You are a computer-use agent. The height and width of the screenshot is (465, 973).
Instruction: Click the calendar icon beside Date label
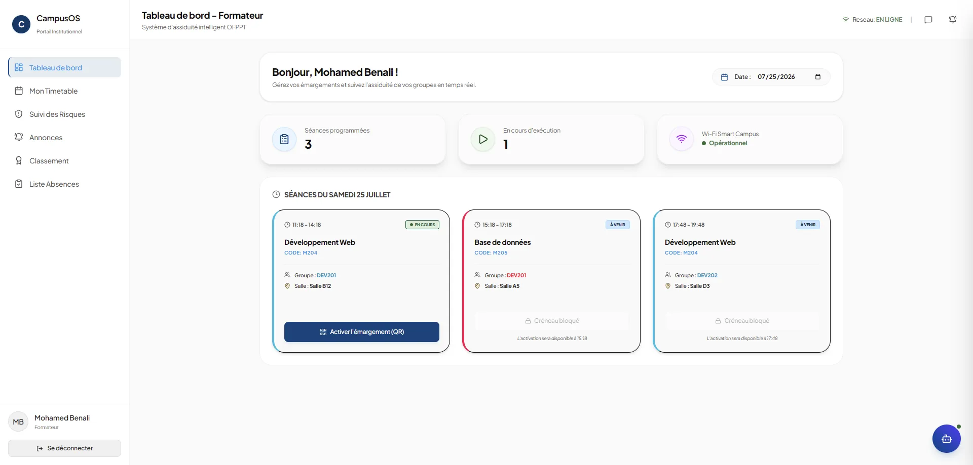click(x=724, y=77)
